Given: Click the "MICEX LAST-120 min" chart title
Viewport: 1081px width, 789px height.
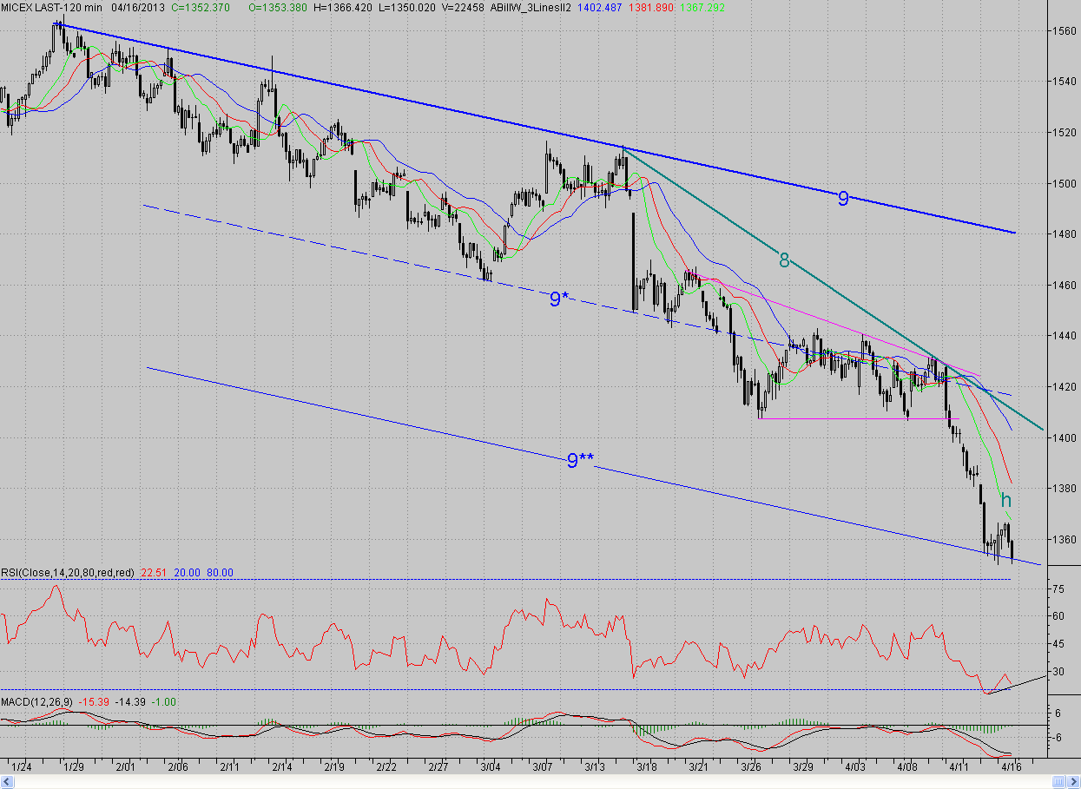Looking at the screenshot, I should (52, 7).
